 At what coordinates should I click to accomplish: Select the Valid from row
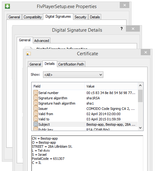click(85, 114)
